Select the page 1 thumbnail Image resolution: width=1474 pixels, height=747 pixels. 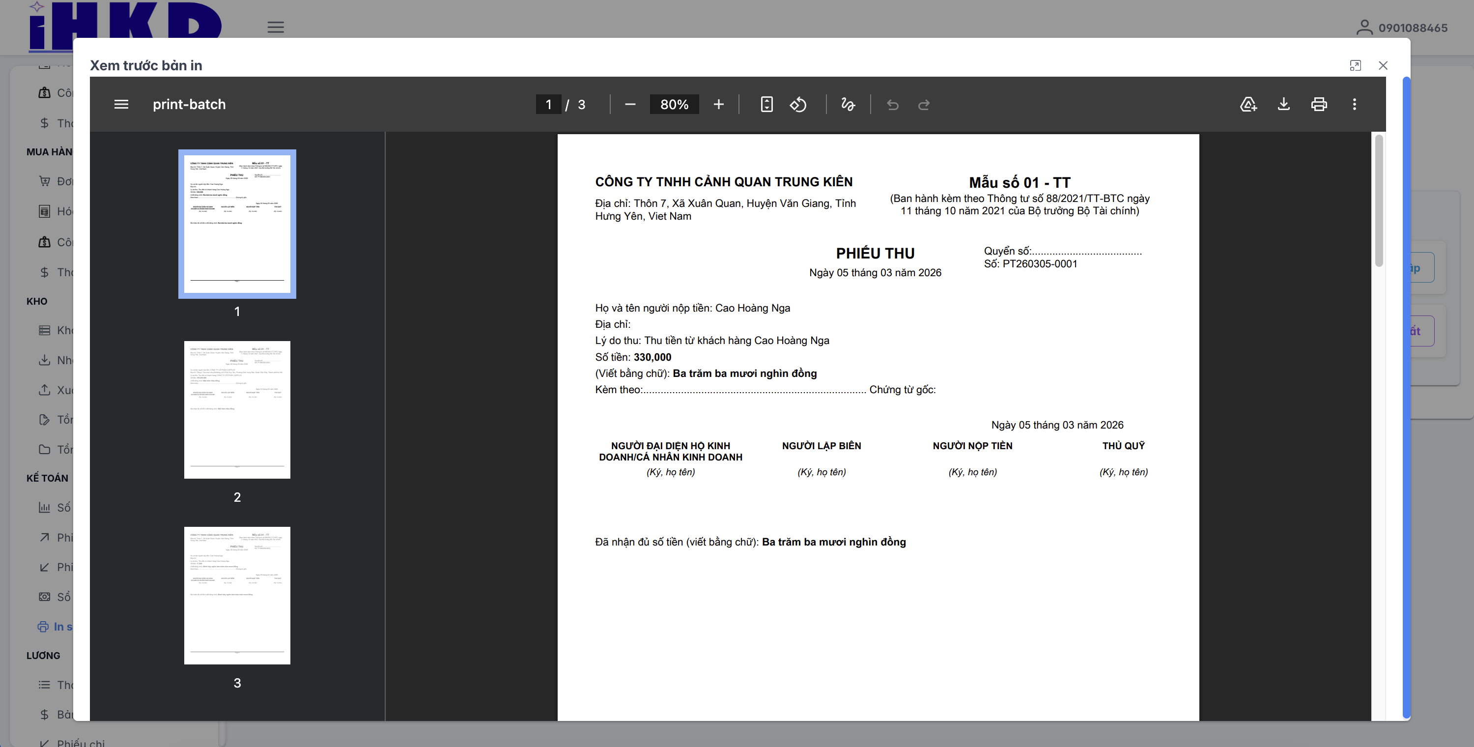coord(237,224)
